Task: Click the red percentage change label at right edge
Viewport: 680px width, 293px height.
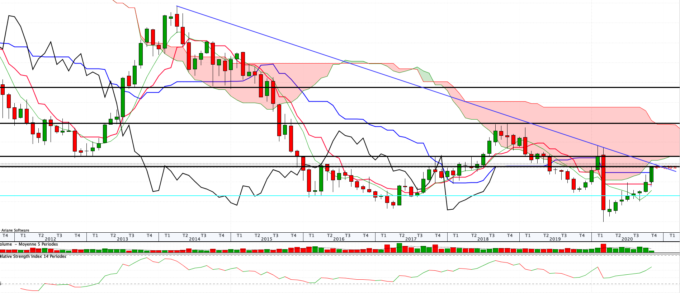Action: coord(669,167)
